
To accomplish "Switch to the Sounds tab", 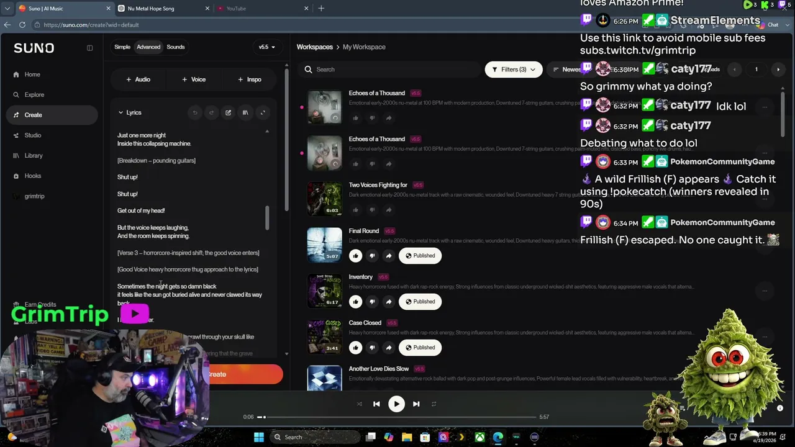I will tap(176, 47).
